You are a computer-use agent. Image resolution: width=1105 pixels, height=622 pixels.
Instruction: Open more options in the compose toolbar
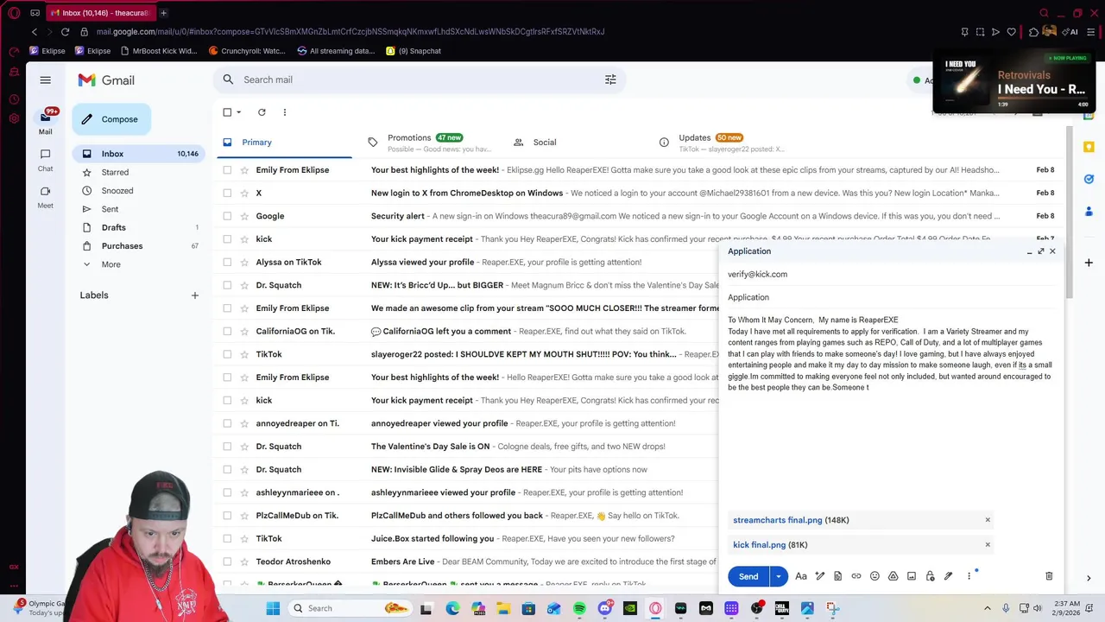969,576
